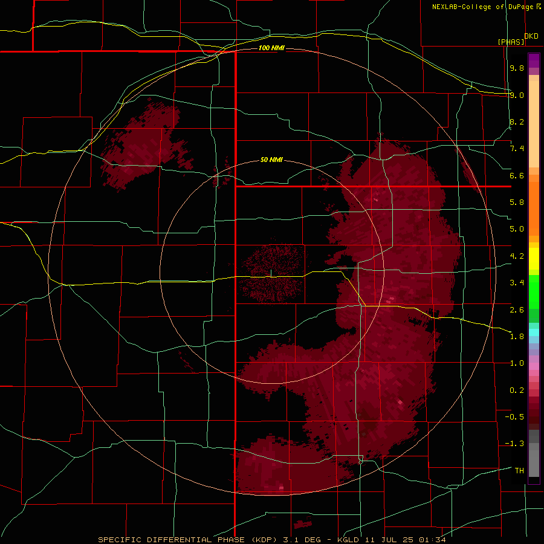Select the 9.0 value on color scale
The height and width of the screenshot is (544, 544).
(517, 95)
